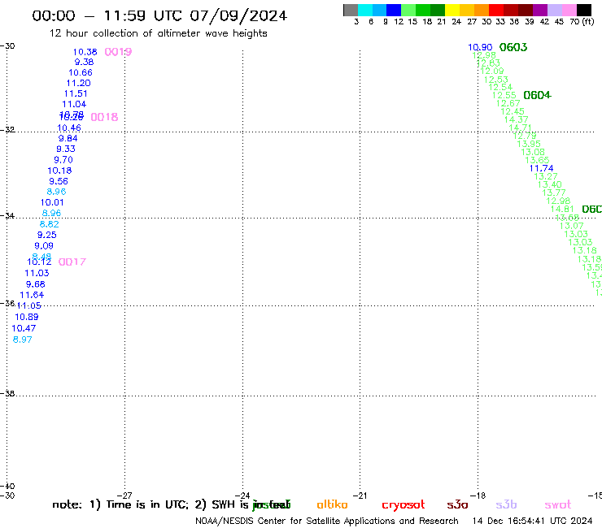The height and width of the screenshot is (528, 602).
Task: Select the green pass label 0604
Action: click(x=537, y=95)
